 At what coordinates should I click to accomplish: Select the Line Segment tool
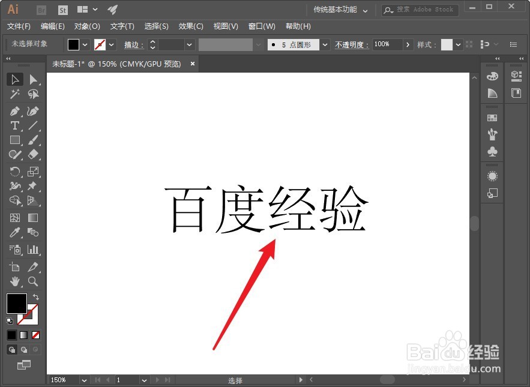click(x=33, y=126)
